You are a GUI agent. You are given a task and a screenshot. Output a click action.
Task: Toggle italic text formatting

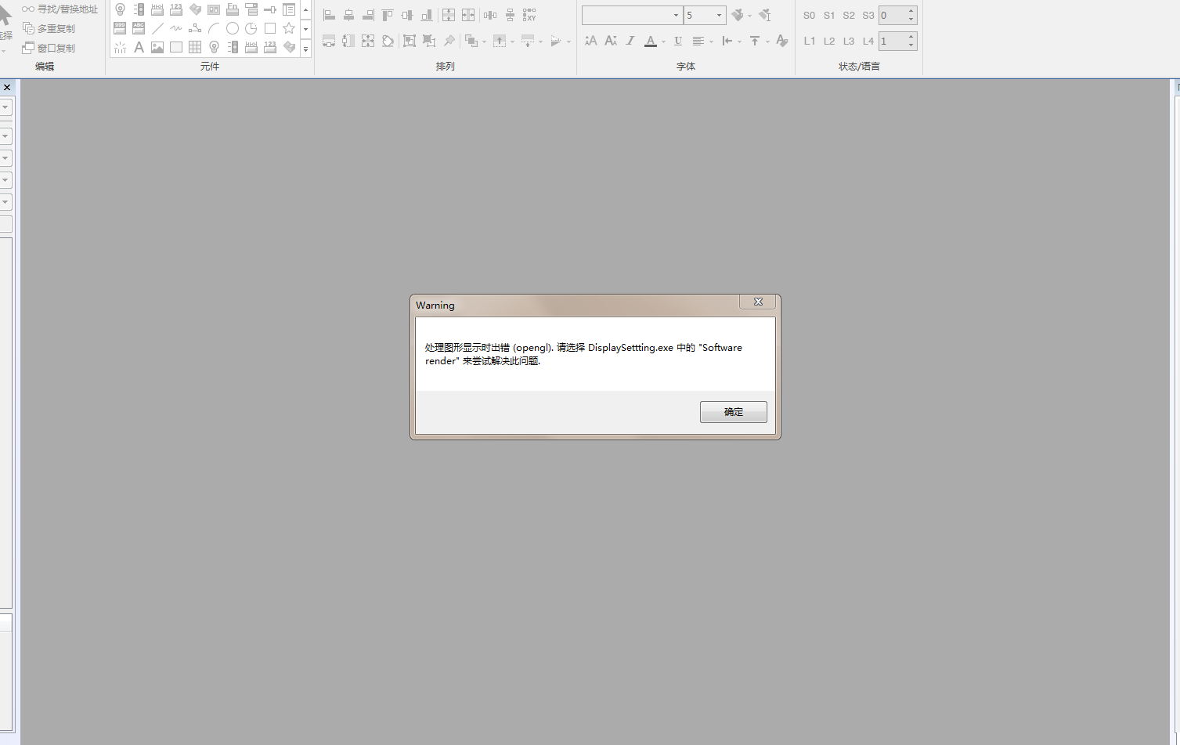[x=630, y=41]
